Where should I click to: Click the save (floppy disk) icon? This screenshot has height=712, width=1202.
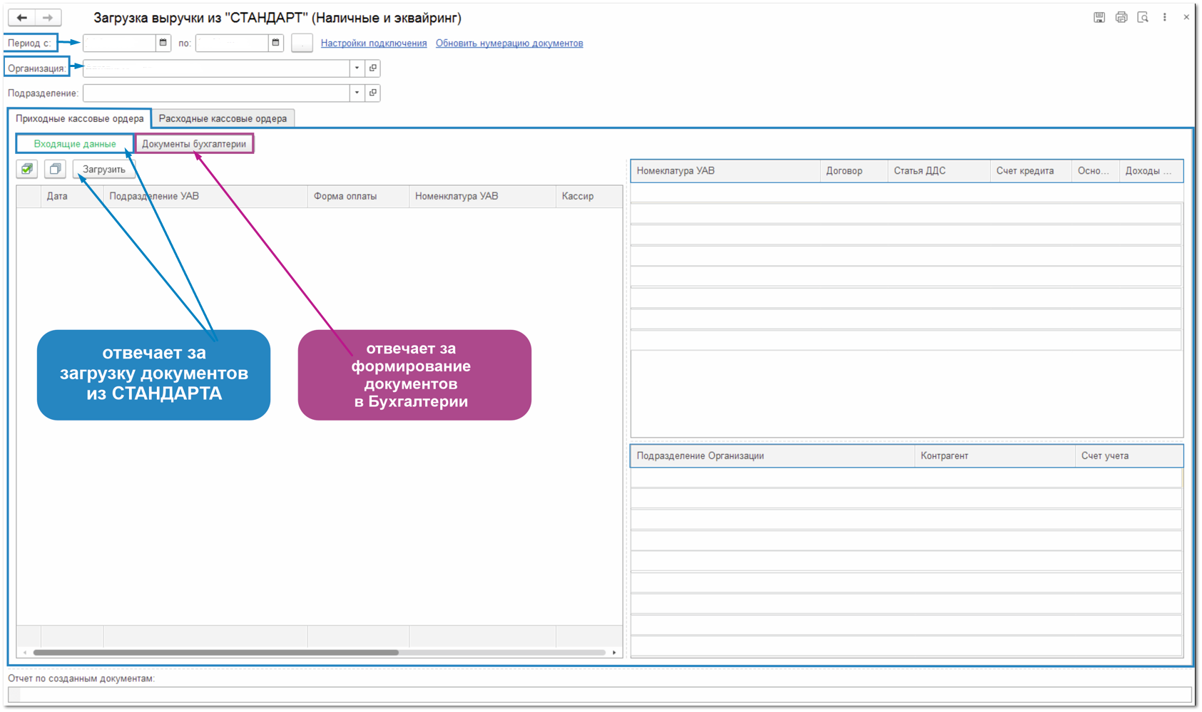click(x=1099, y=18)
